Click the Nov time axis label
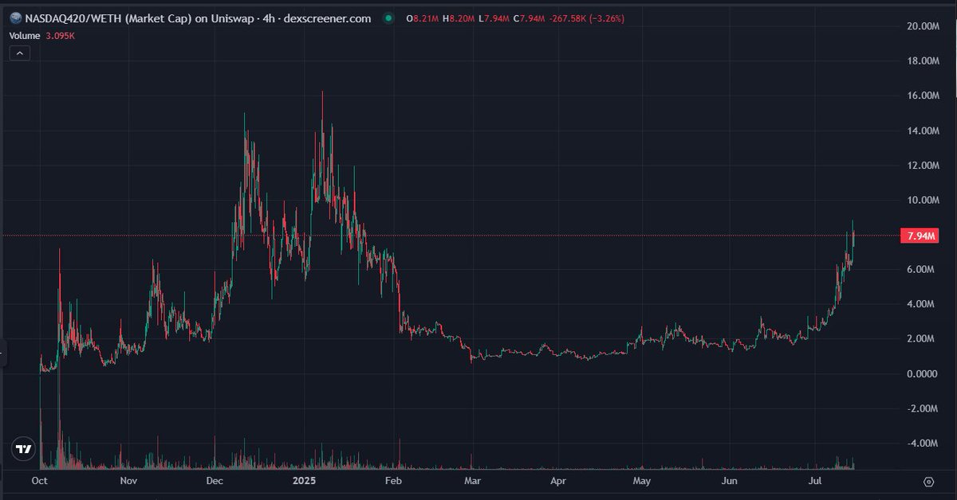The height and width of the screenshot is (500, 957). point(129,482)
